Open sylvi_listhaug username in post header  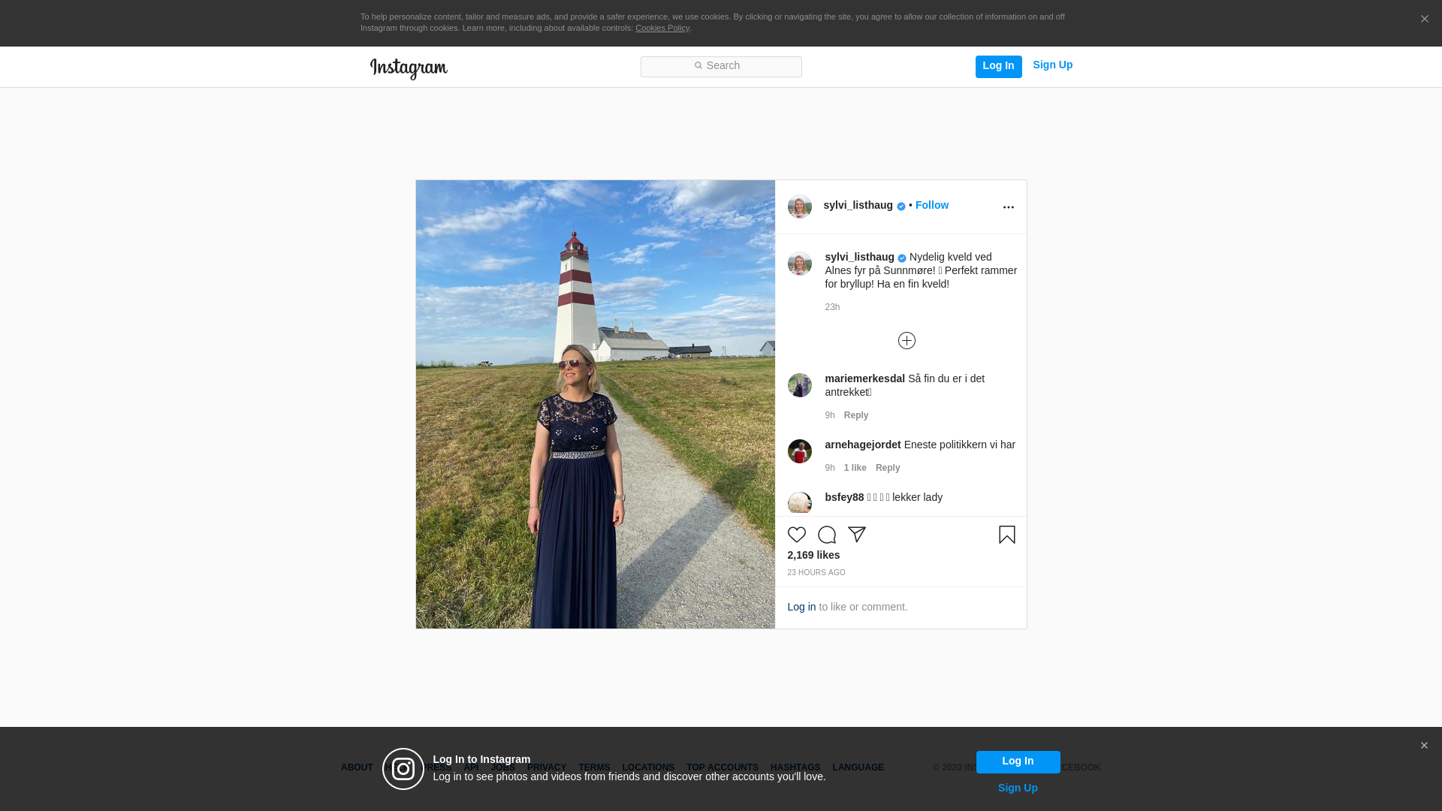click(858, 205)
